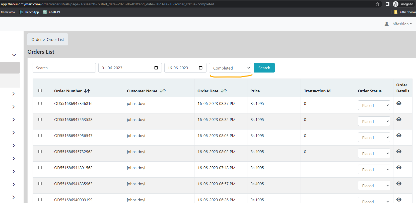View details of order OD551686944891562 via eye icon
This screenshot has width=416, height=203.
[399, 167]
